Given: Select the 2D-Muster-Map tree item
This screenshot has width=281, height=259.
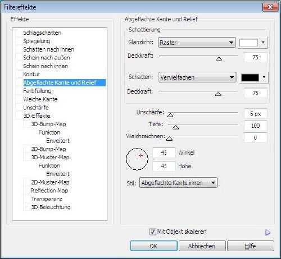Looking at the screenshot, I should (x=50, y=182).
